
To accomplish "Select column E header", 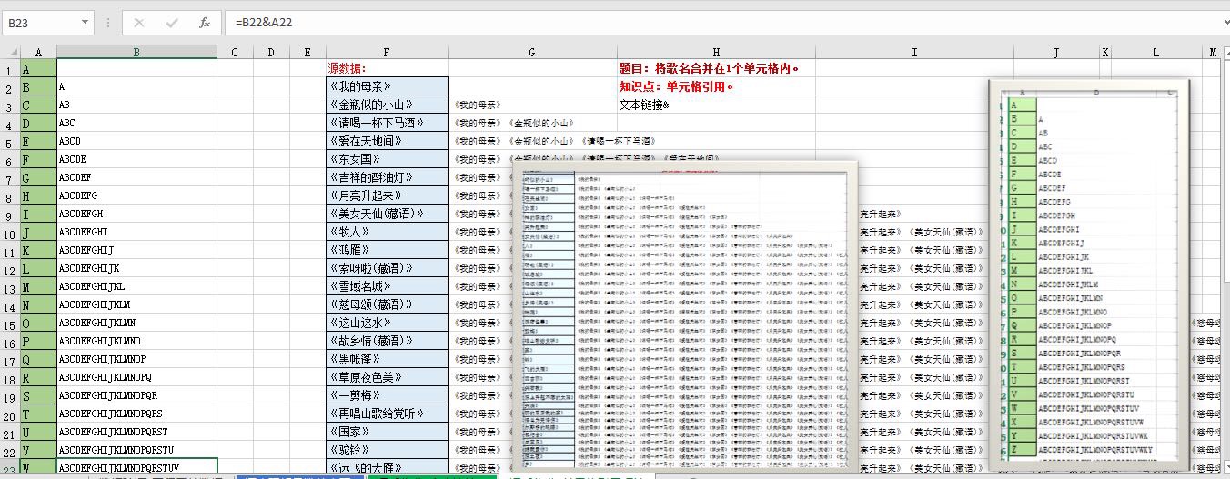I will coord(307,52).
